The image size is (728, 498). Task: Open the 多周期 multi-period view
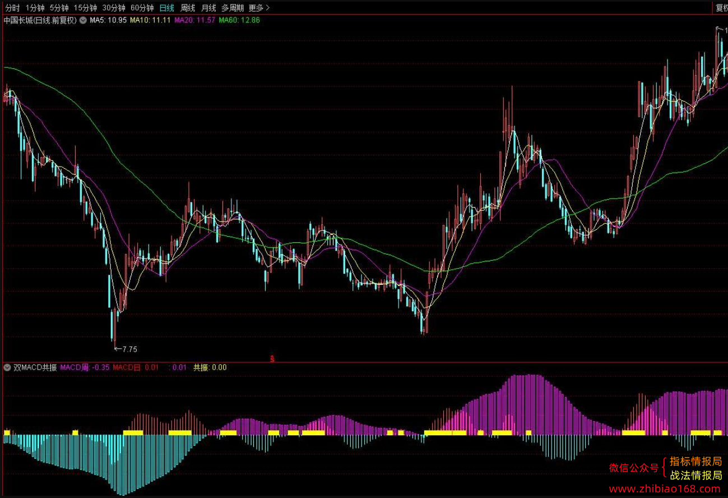[233, 8]
